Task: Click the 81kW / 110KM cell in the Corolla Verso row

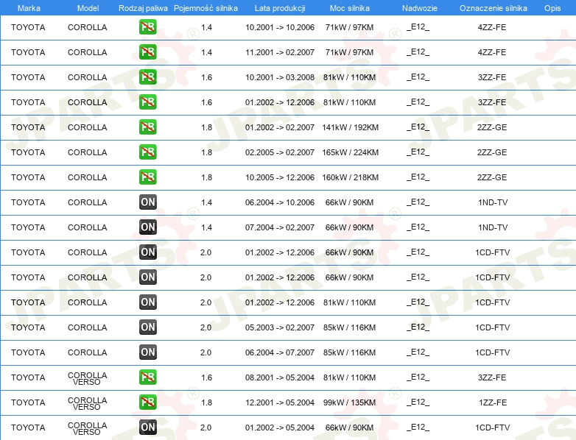Action: click(x=349, y=377)
